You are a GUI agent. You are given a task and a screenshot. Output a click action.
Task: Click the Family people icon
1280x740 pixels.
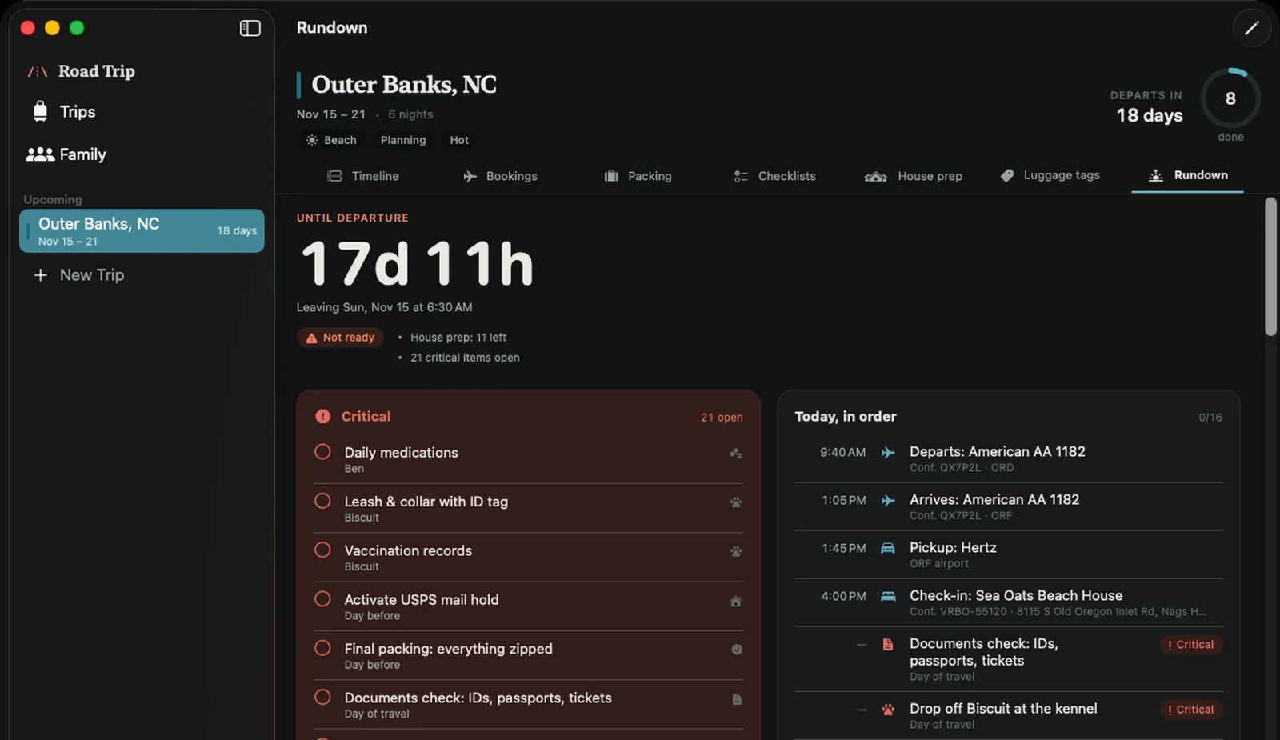(40, 154)
